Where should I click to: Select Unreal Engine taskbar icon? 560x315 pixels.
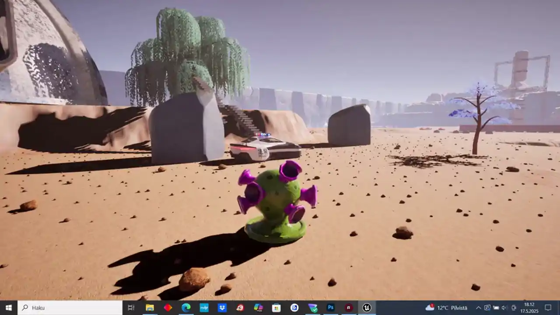click(367, 308)
